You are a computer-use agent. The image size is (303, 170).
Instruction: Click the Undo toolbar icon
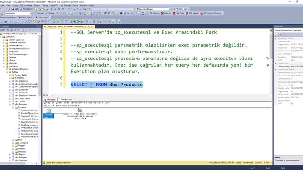pos(63,9)
